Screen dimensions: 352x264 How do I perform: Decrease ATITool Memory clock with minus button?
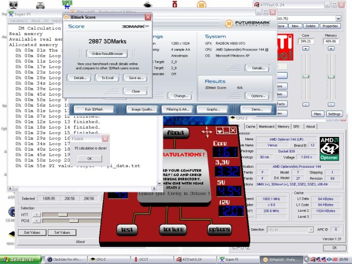[x=331, y=105]
